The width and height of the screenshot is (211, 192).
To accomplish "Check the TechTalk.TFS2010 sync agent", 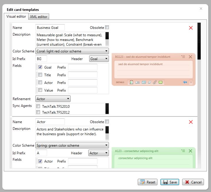I will [38, 106].
